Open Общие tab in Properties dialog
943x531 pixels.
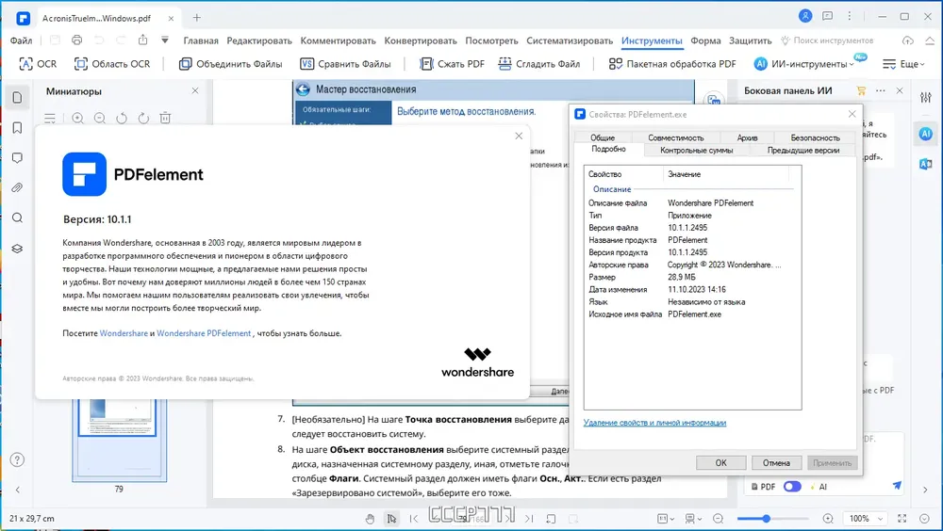click(603, 137)
